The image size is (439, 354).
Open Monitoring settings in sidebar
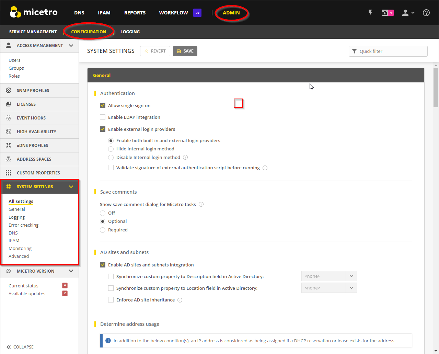20,248
